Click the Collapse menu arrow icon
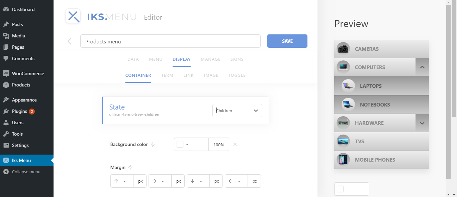Viewport: 457px width, 197px height. point(6,172)
